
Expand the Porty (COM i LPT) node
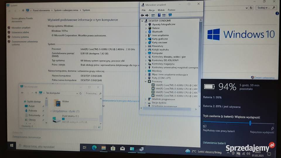click(146, 78)
